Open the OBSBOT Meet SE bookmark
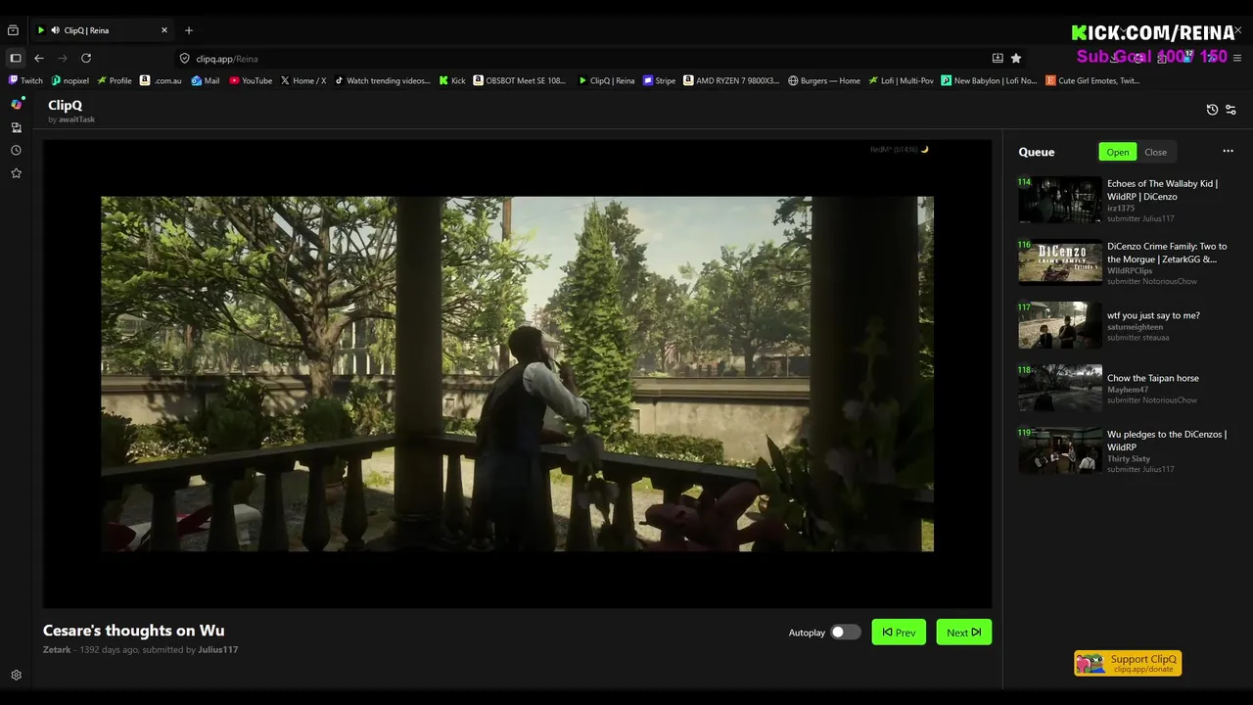This screenshot has height=705, width=1253. [x=521, y=80]
